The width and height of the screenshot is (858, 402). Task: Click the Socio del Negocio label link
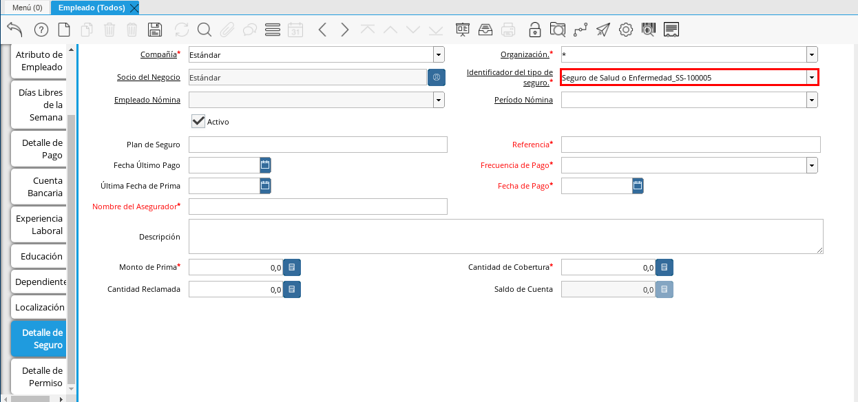pyautogui.click(x=149, y=77)
